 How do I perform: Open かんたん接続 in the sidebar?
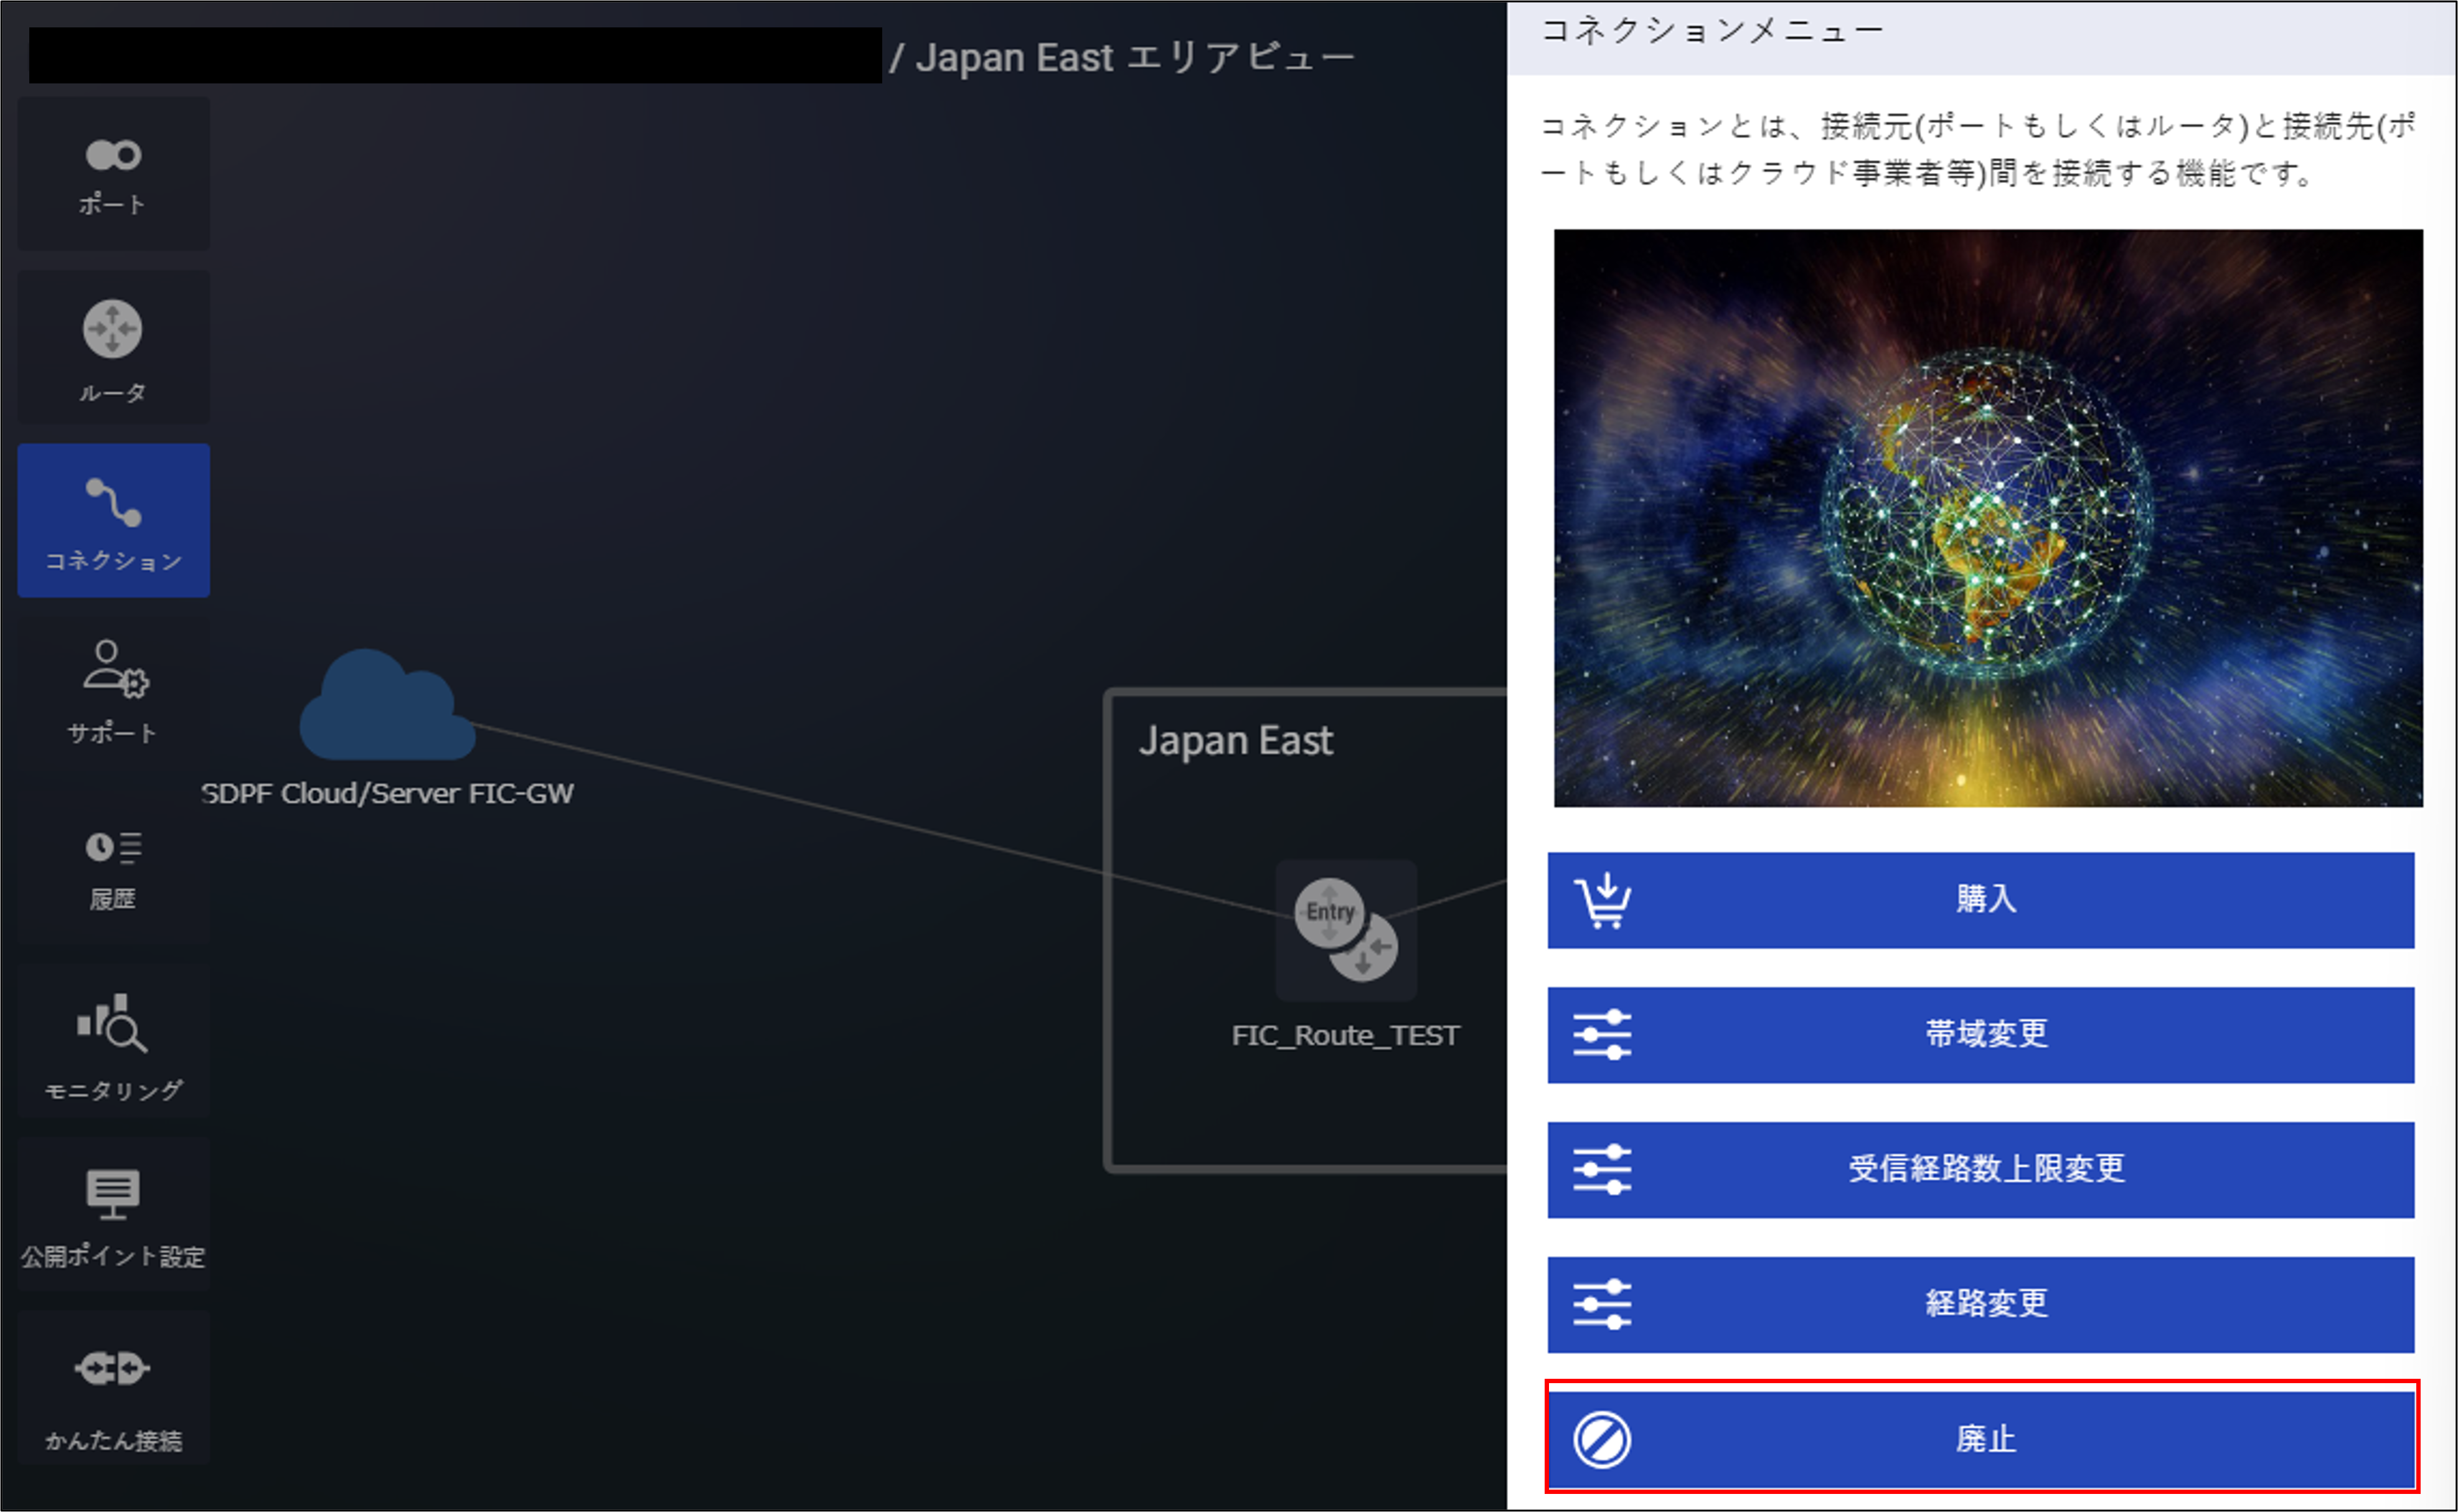click(x=113, y=1388)
